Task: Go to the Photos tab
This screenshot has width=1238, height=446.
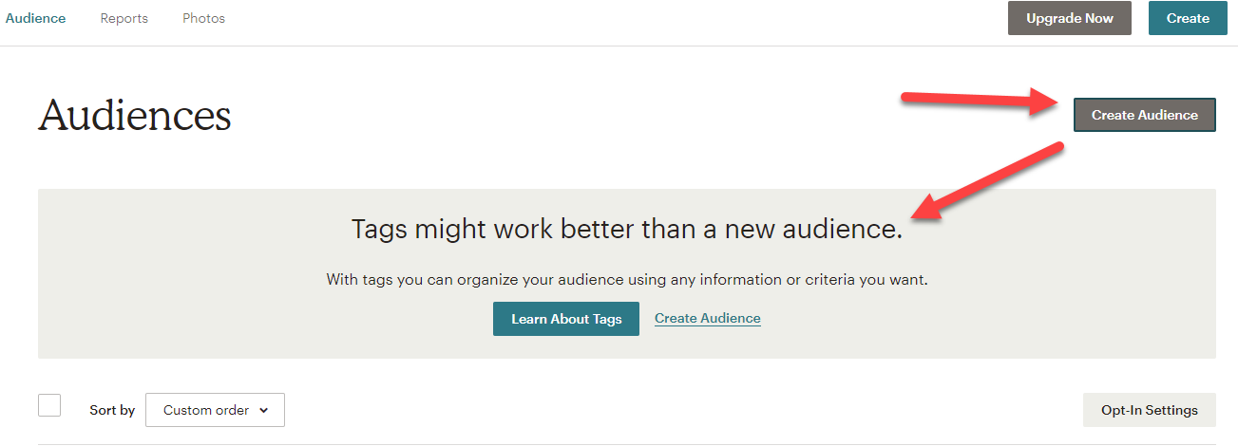Action: tap(204, 18)
